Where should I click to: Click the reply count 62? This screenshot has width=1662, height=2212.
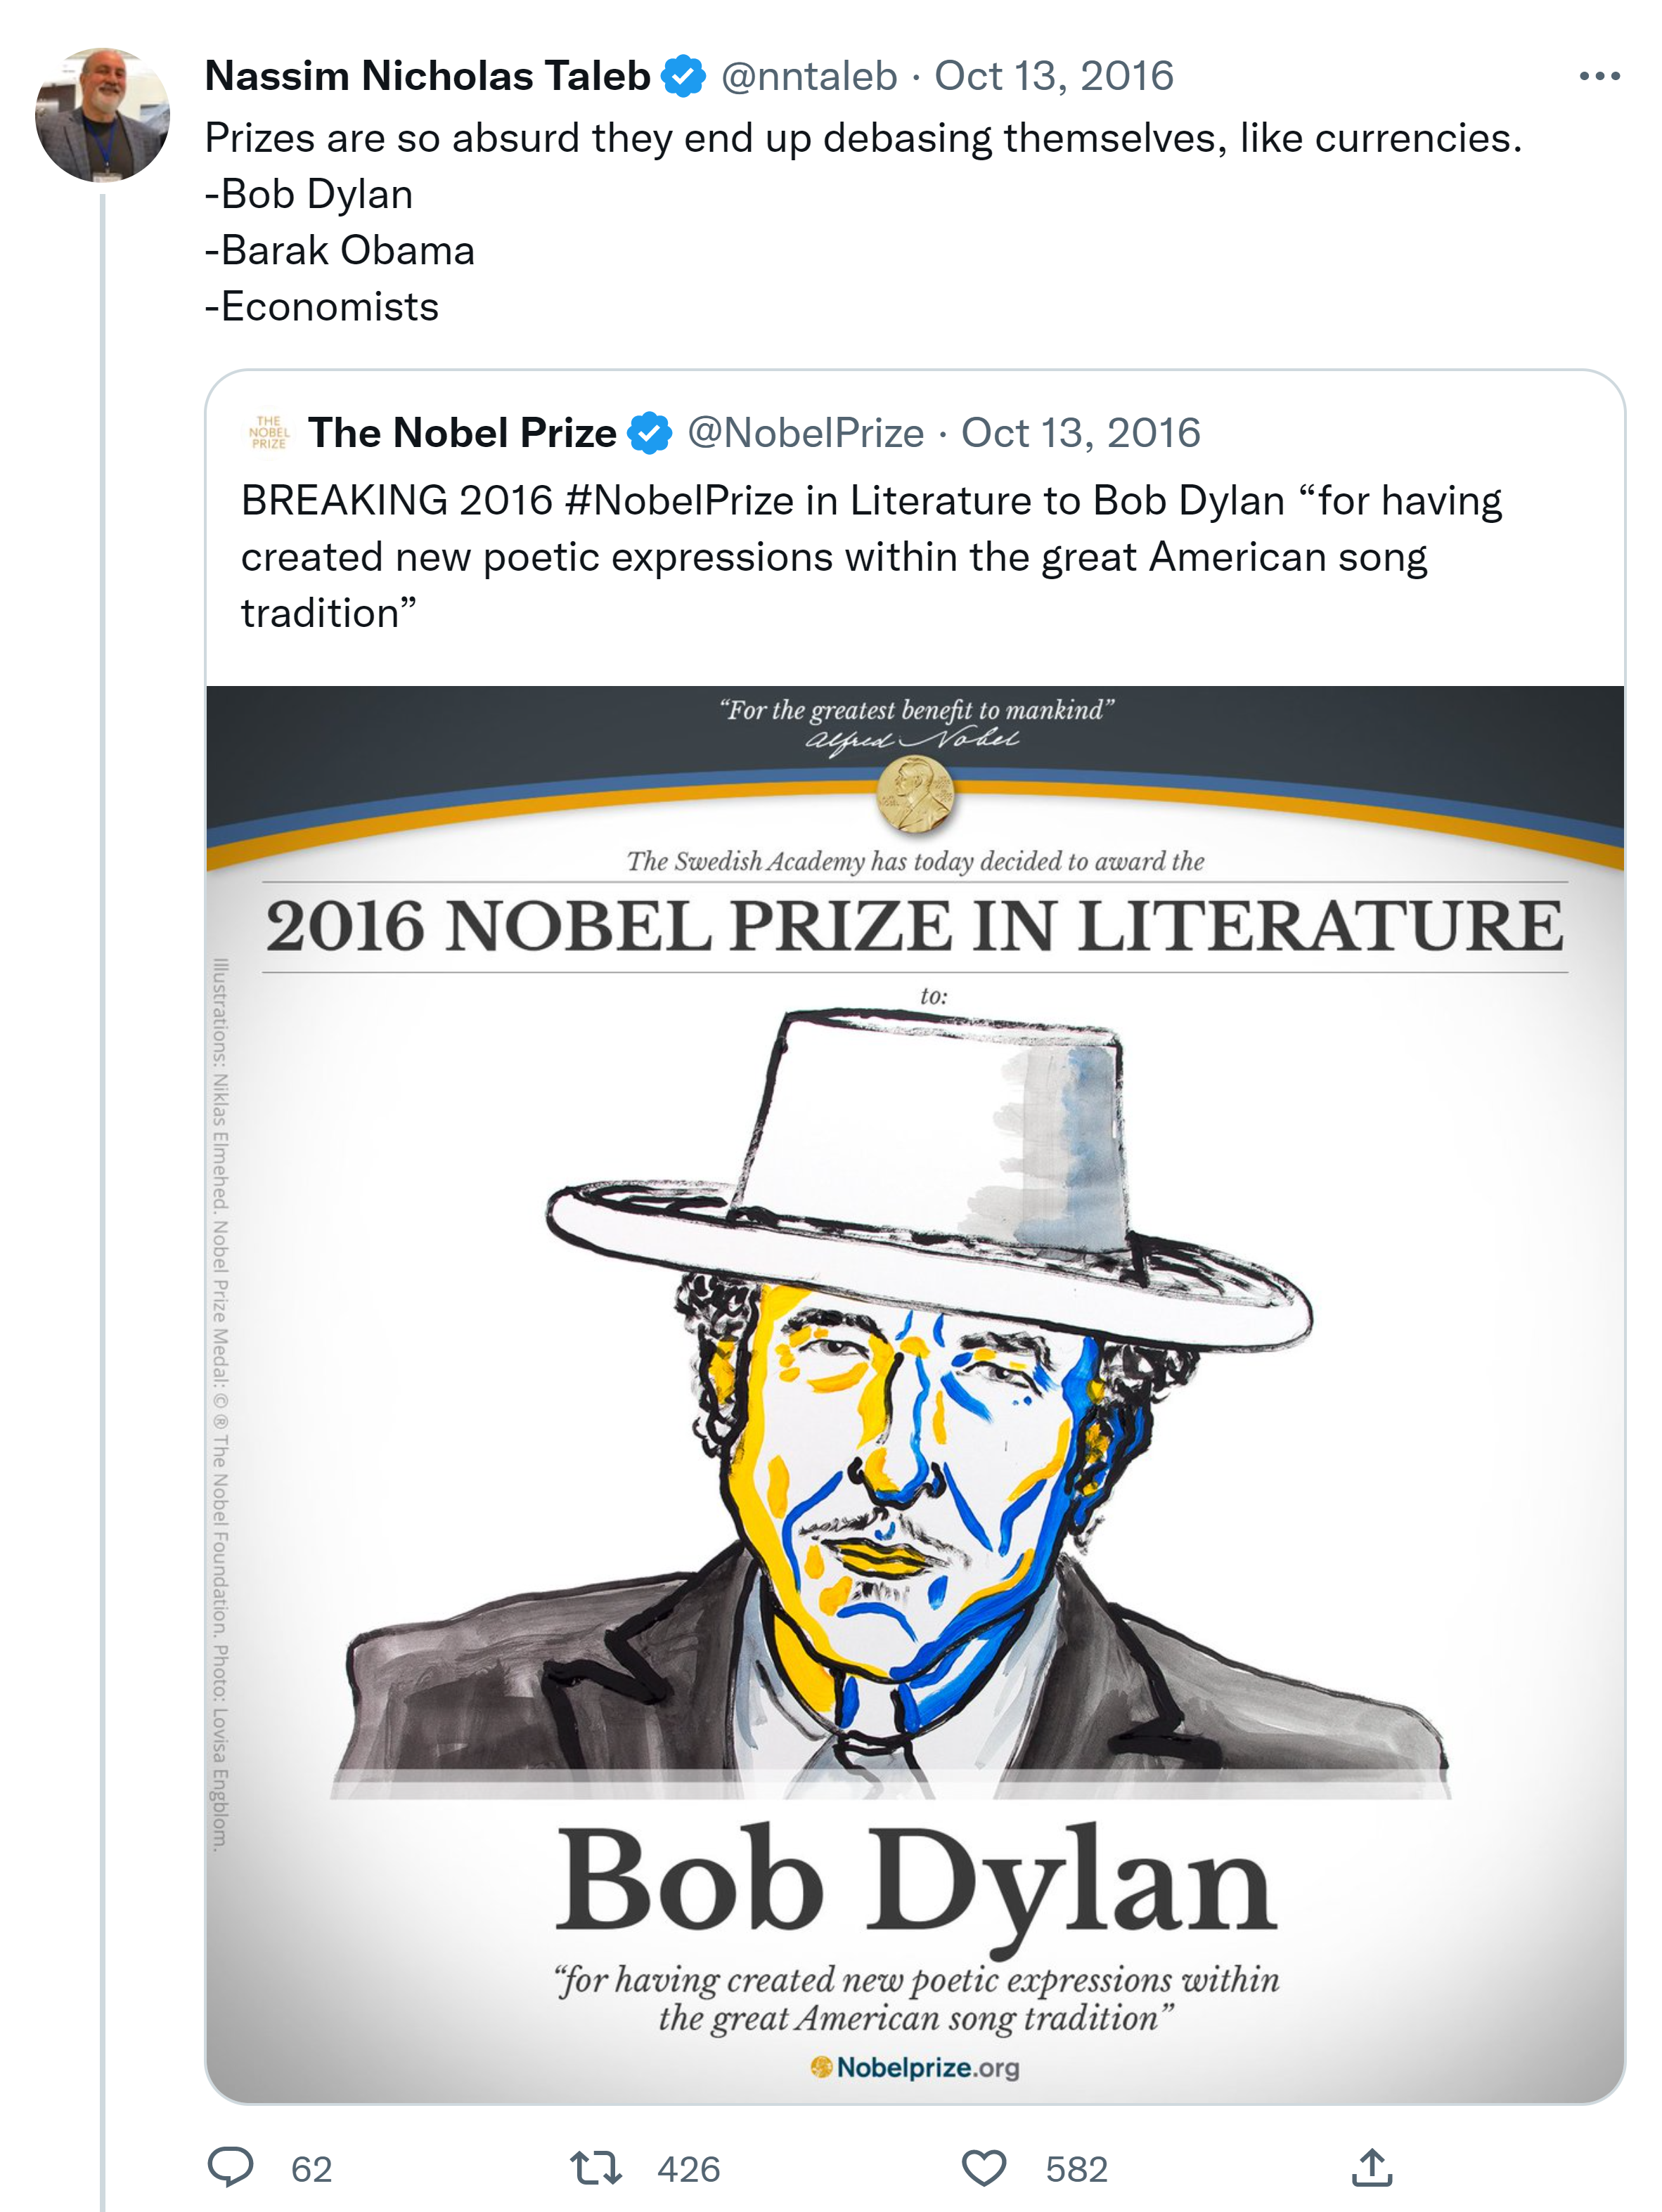pos(311,2169)
